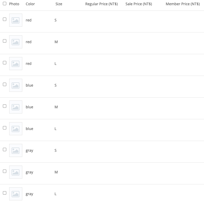Screen dimensions: 204x209
Task: Enable the blue M variant checkbox
Action: [4, 106]
